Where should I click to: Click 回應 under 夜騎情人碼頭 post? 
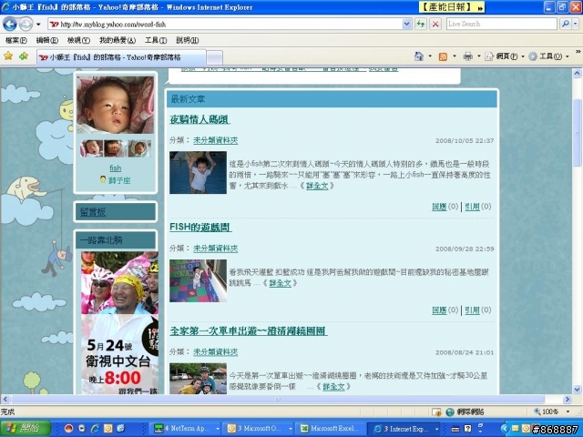tap(439, 207)
